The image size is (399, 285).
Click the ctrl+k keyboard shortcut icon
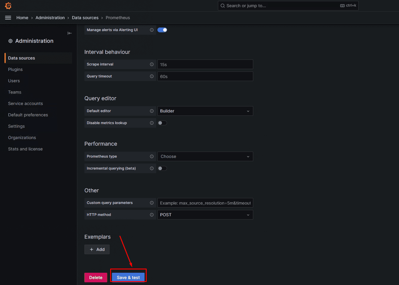[x=342, y=6]
